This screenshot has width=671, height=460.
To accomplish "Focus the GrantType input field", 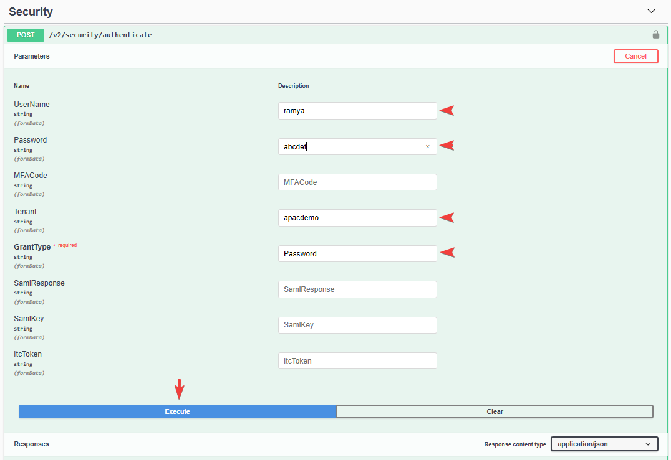I will click(x=357, y=254).
